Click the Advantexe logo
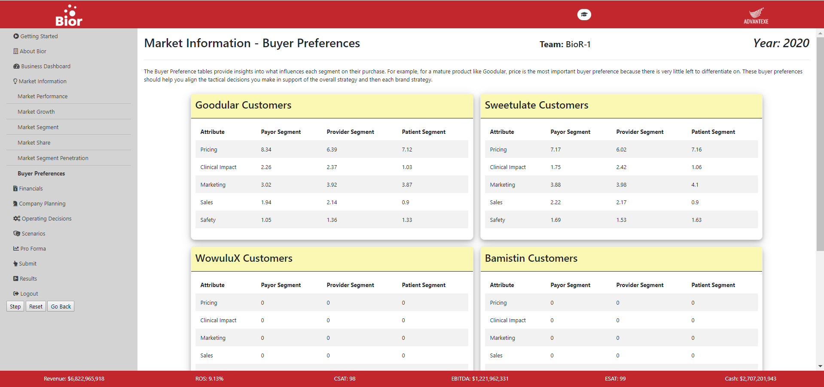The height and width of the screenshot is (387, 824). 756,16
